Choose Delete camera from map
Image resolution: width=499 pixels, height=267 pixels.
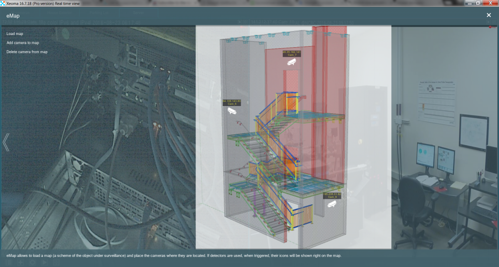[x=27, y=52]
